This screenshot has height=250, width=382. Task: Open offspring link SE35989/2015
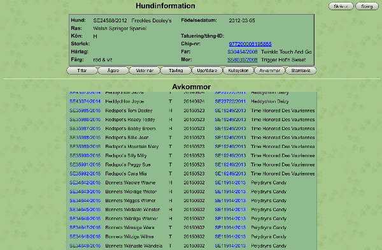[85, 147]
